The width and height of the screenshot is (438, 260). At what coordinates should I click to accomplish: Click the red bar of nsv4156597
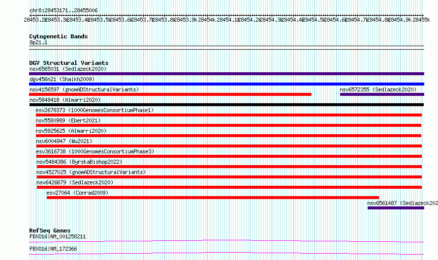click(170, 94)
